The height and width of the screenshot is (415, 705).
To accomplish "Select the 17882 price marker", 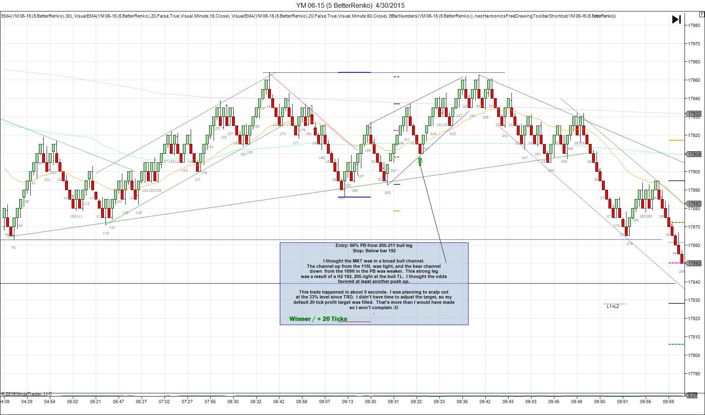I will tap(694, 204).
